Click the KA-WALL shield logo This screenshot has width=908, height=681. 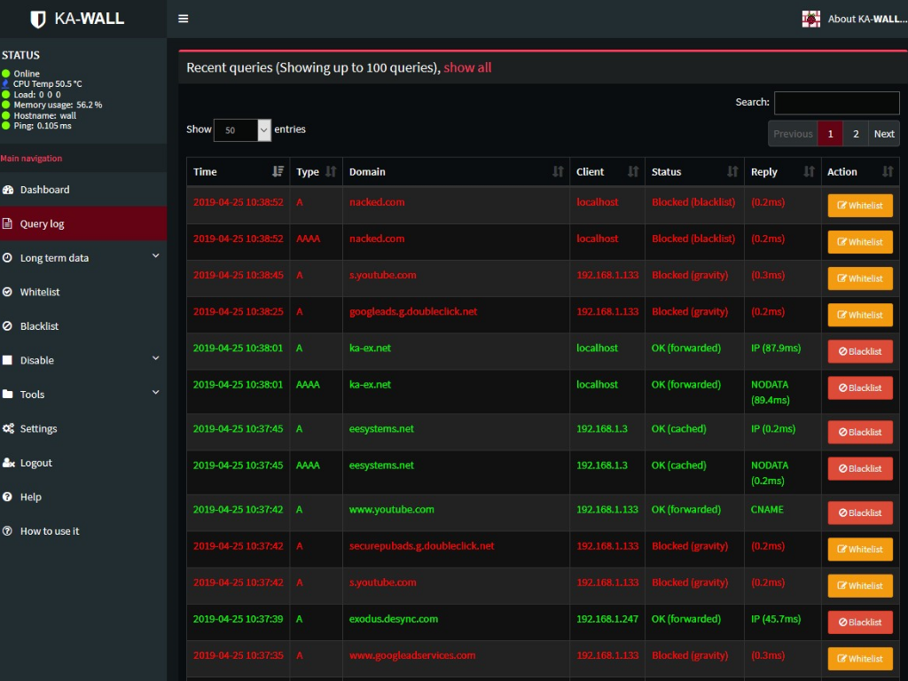pyautogui.click(x=38, y=20)
